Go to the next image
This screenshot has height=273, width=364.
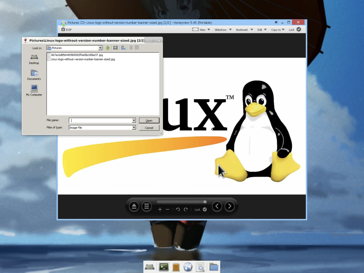[230, 206]
